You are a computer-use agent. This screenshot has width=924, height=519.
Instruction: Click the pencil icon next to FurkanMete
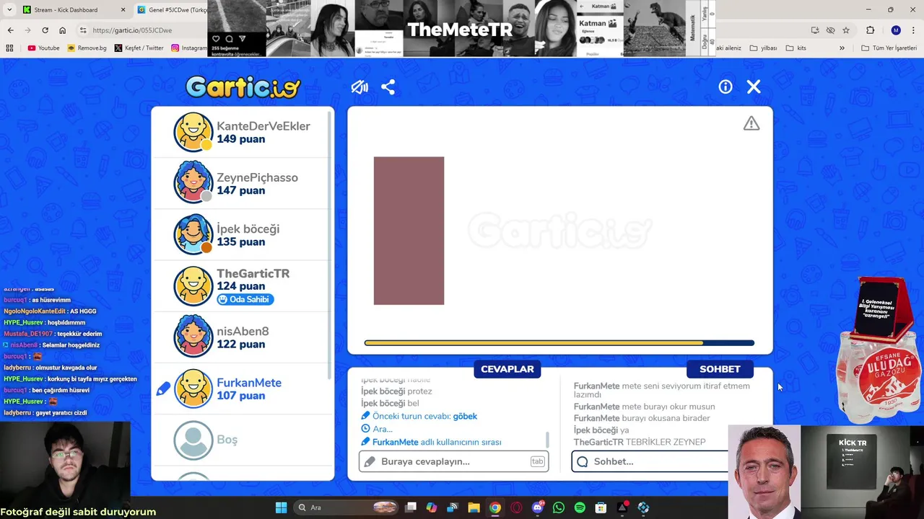click(163, 389)
